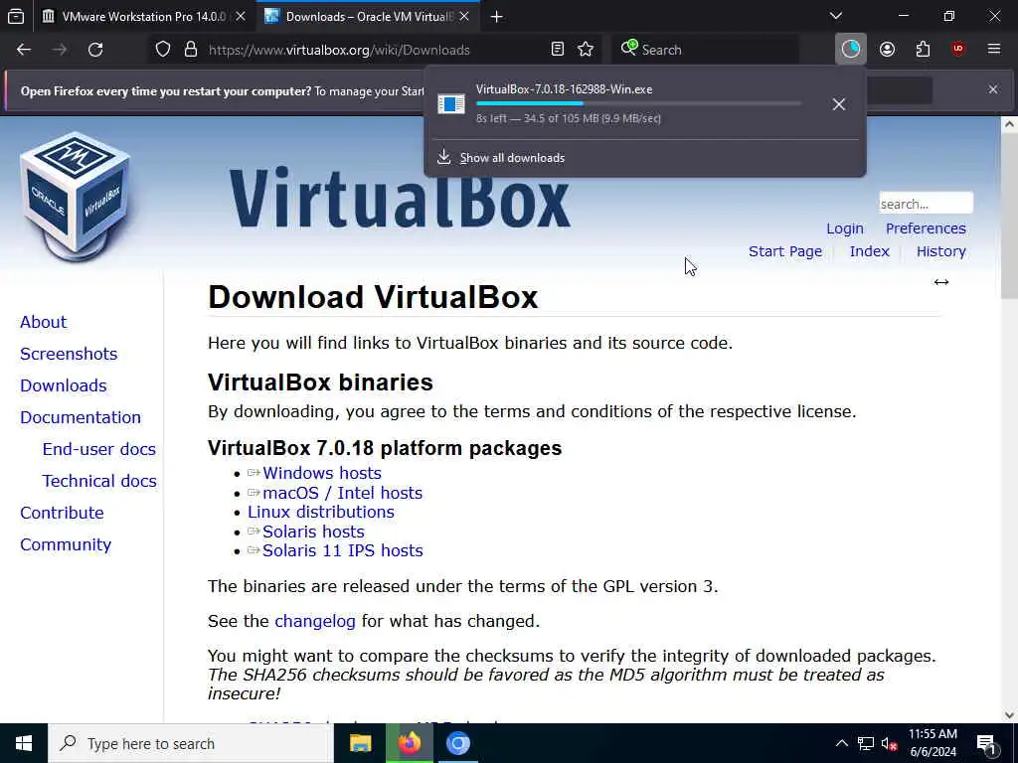Image resolution: width=1018 pixels, height=763 pixels.
Task: Open Contribute in the sidebar
Action: coord(62,513)
